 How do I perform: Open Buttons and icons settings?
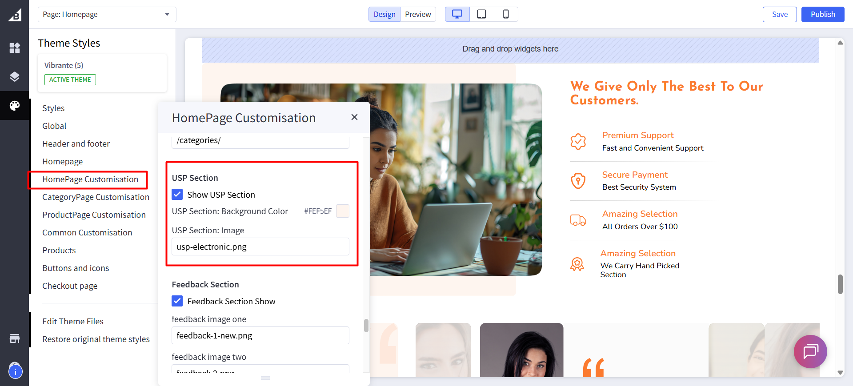click(76, 268)
